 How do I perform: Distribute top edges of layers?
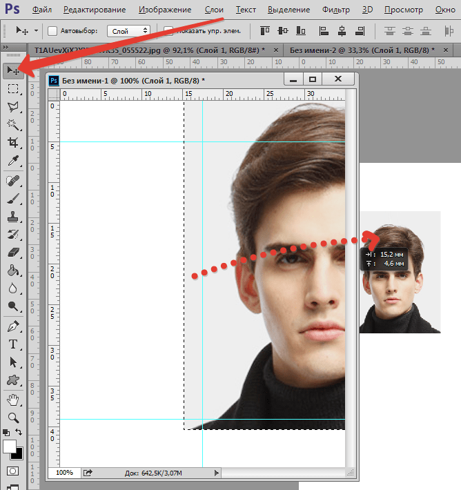[389, 30]
